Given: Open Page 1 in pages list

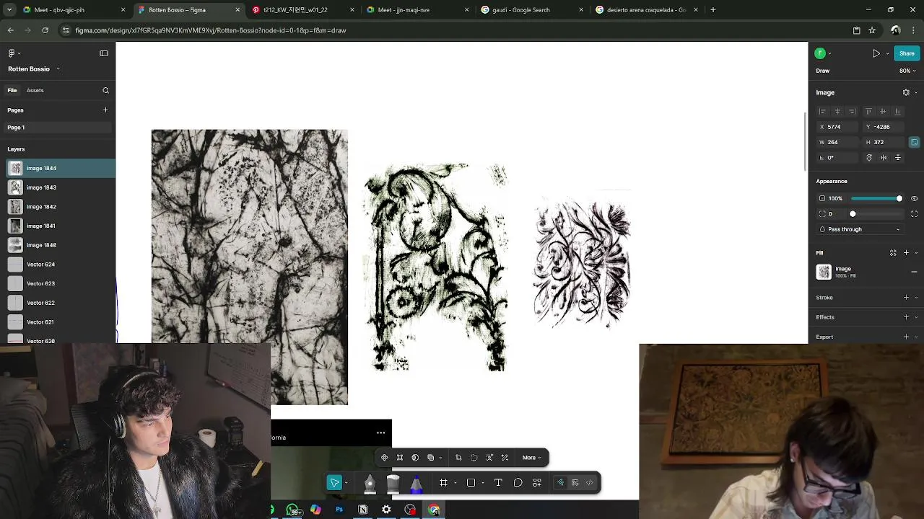Looking at the screenshot, I should coord(58,128).
